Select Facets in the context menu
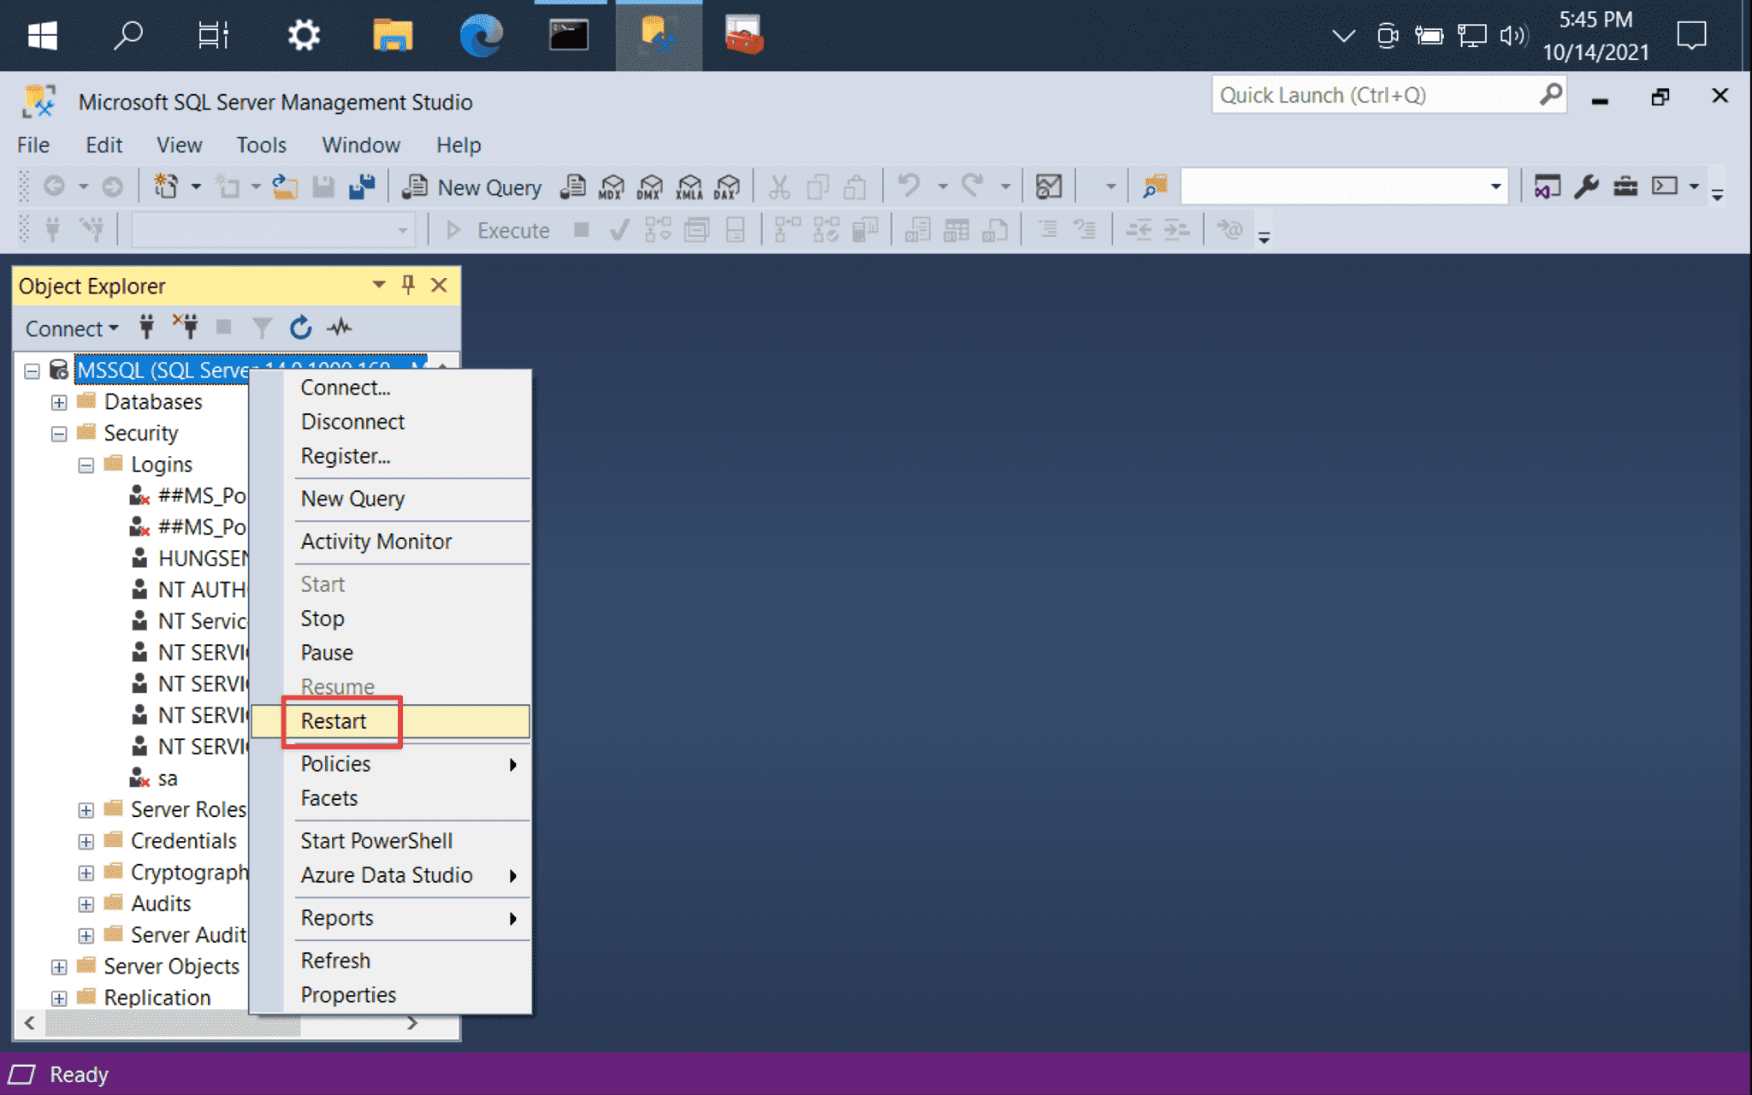This screenshot has width=1752, height=1095. 390,798
